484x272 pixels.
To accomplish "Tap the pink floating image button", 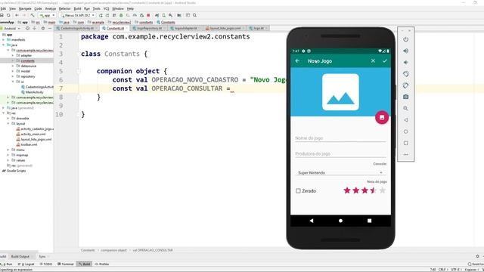I will 382,118.
